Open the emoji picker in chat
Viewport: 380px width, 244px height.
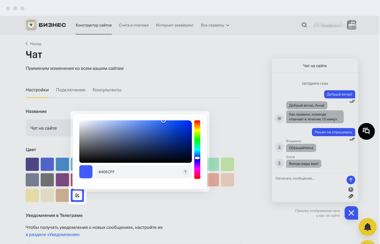point(351,189)
